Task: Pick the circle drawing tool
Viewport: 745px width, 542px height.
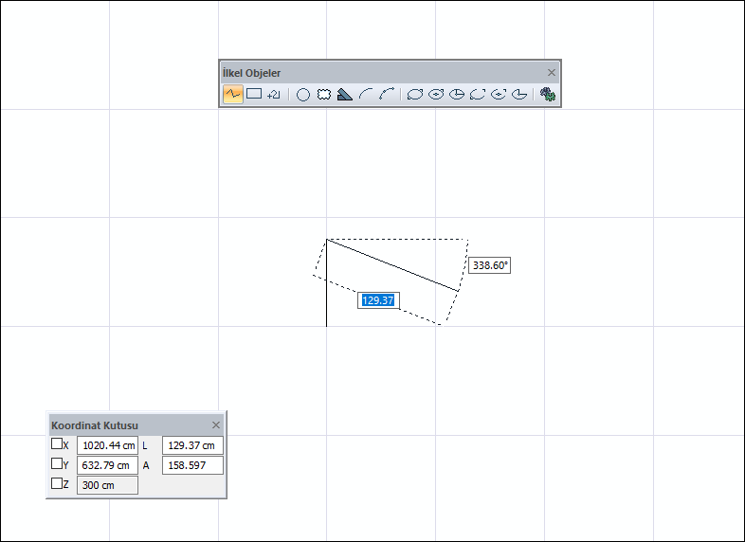Action: (x=303, y=94)
